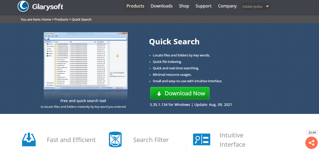
Task: Click the 22.4K share count badge
Action: (312, 132)
